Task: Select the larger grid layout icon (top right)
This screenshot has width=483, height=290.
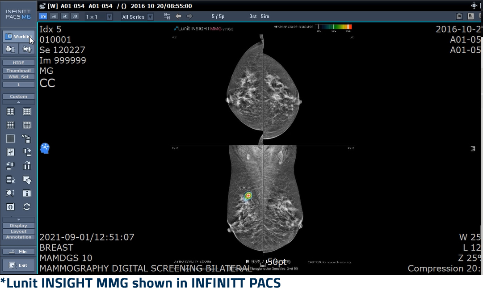Action: click(27, 111)
